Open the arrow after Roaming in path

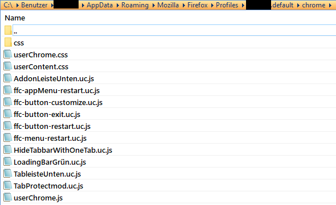coord(154,5)
